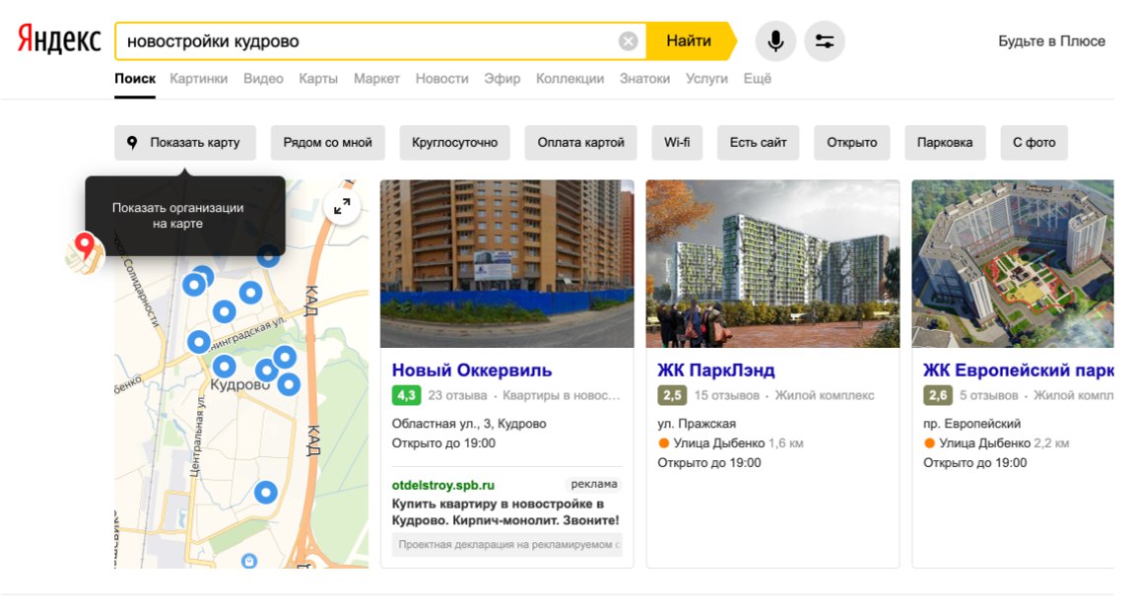
Task: Open 'Будьте в Плюсе' link
Action: [x=1051, y=41]
